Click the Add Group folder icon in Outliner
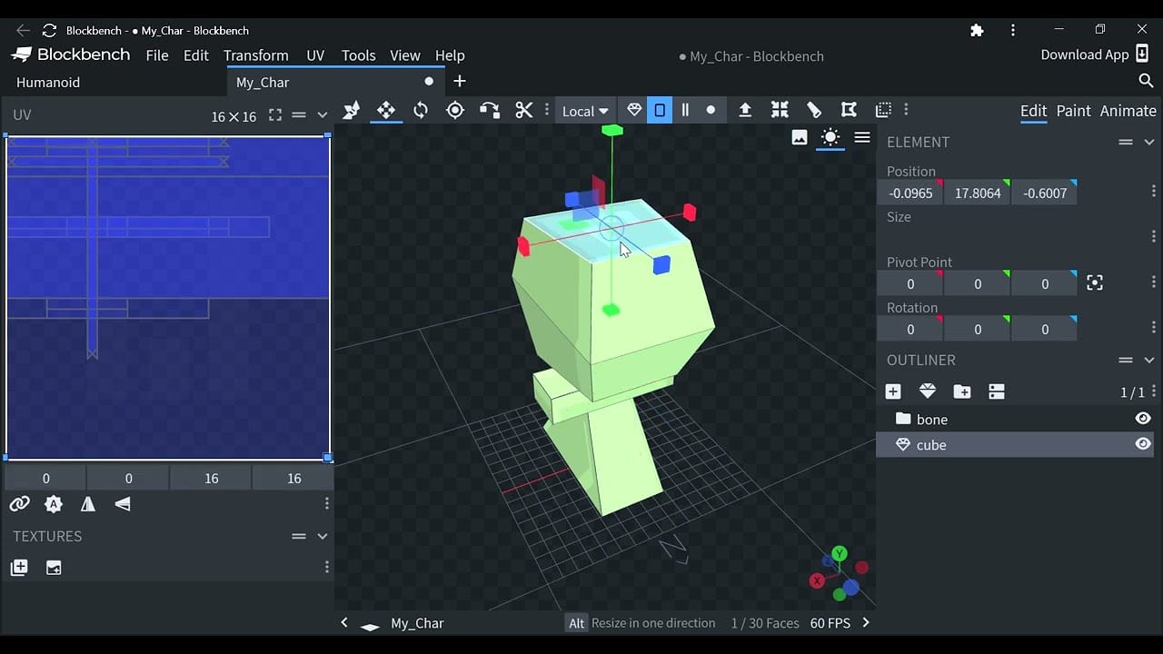The width and height of the screenshot is (1163, 654). 961,391
